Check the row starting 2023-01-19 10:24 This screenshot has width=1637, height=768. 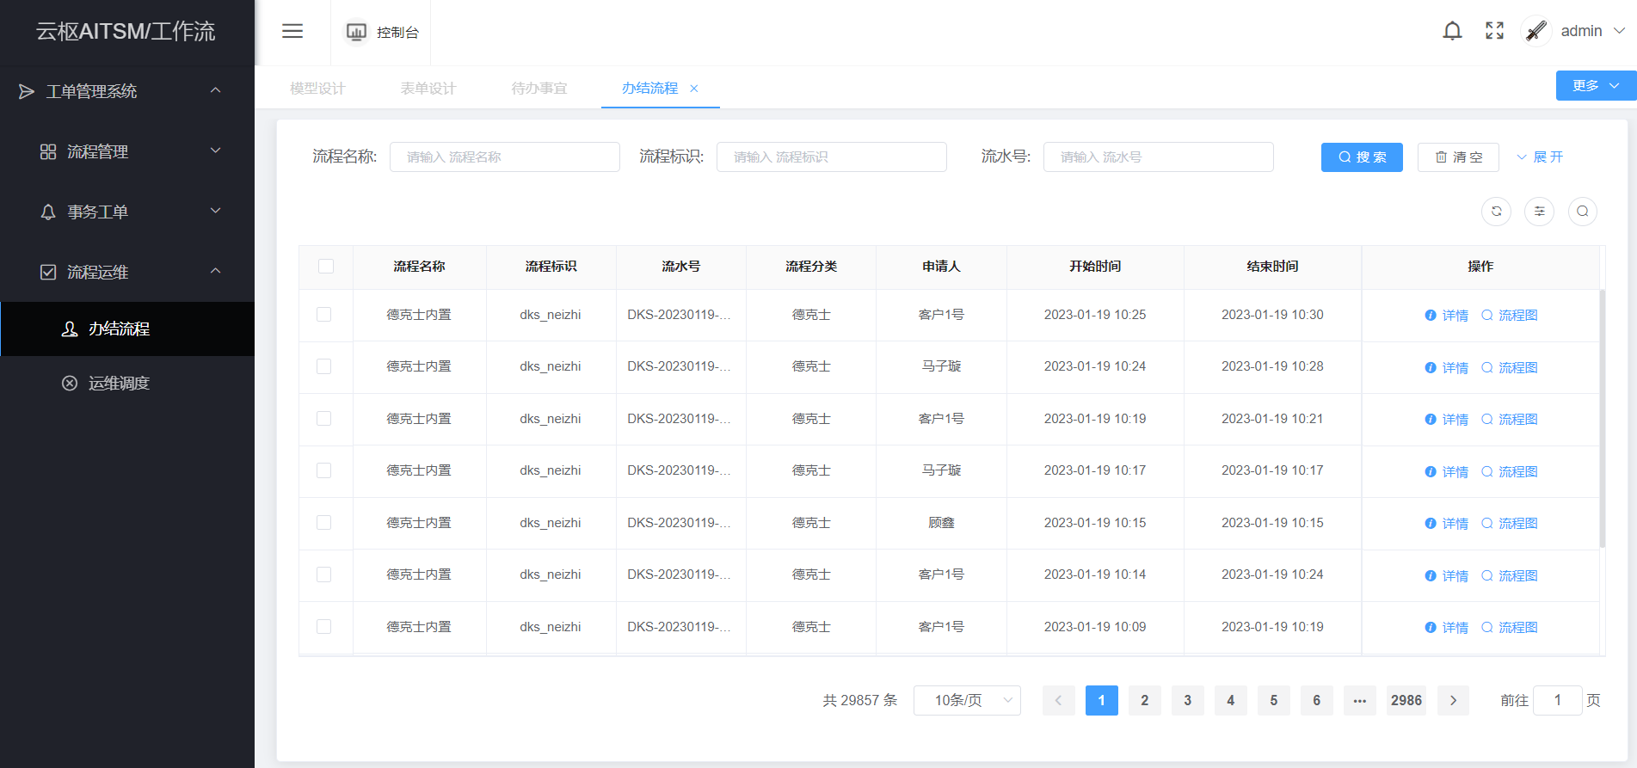click(x=324, y=366)
